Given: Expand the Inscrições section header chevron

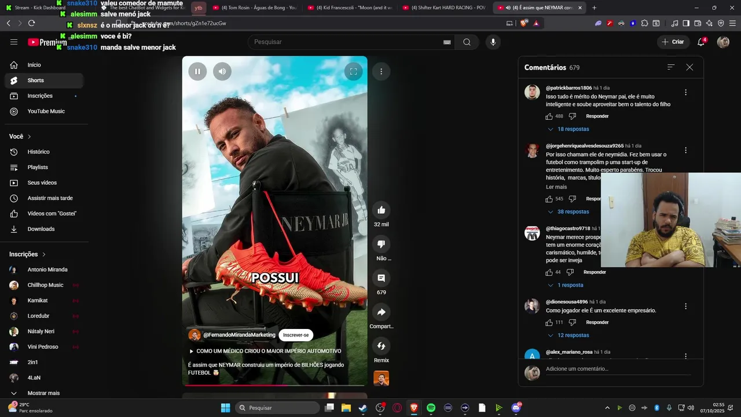Looking at the screenshot, I should tap(44, 254).
